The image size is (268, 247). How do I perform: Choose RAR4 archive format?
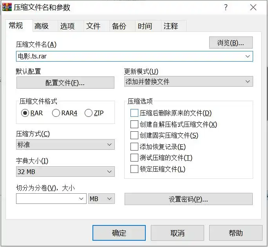[x=56, y=113]
